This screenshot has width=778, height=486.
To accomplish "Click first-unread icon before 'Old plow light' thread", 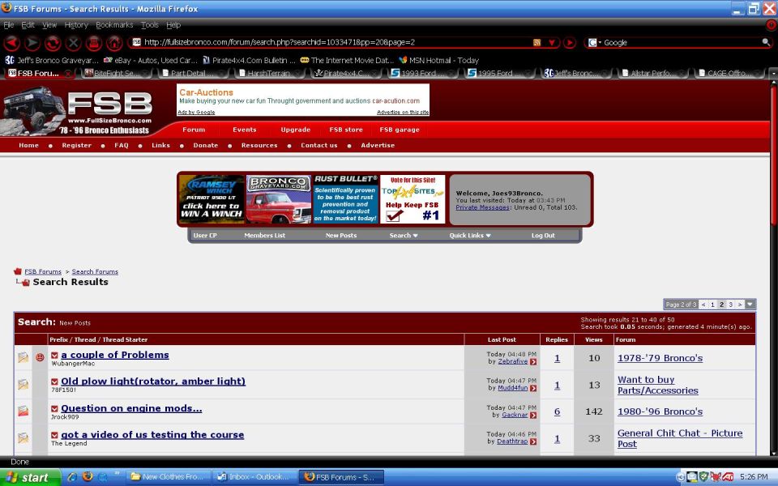I will (54, 382).
